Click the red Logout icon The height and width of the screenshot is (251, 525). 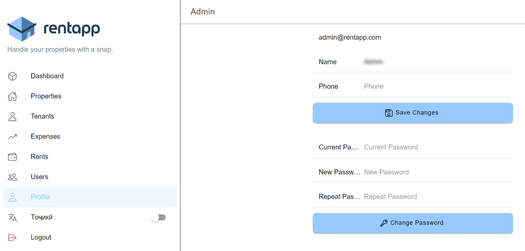12,238
